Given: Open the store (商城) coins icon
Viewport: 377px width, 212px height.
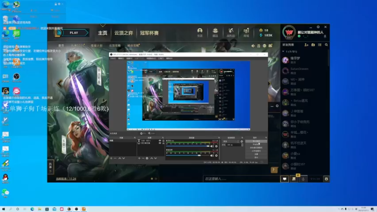Looking at the screenshot, I should (x=246, y=33).
